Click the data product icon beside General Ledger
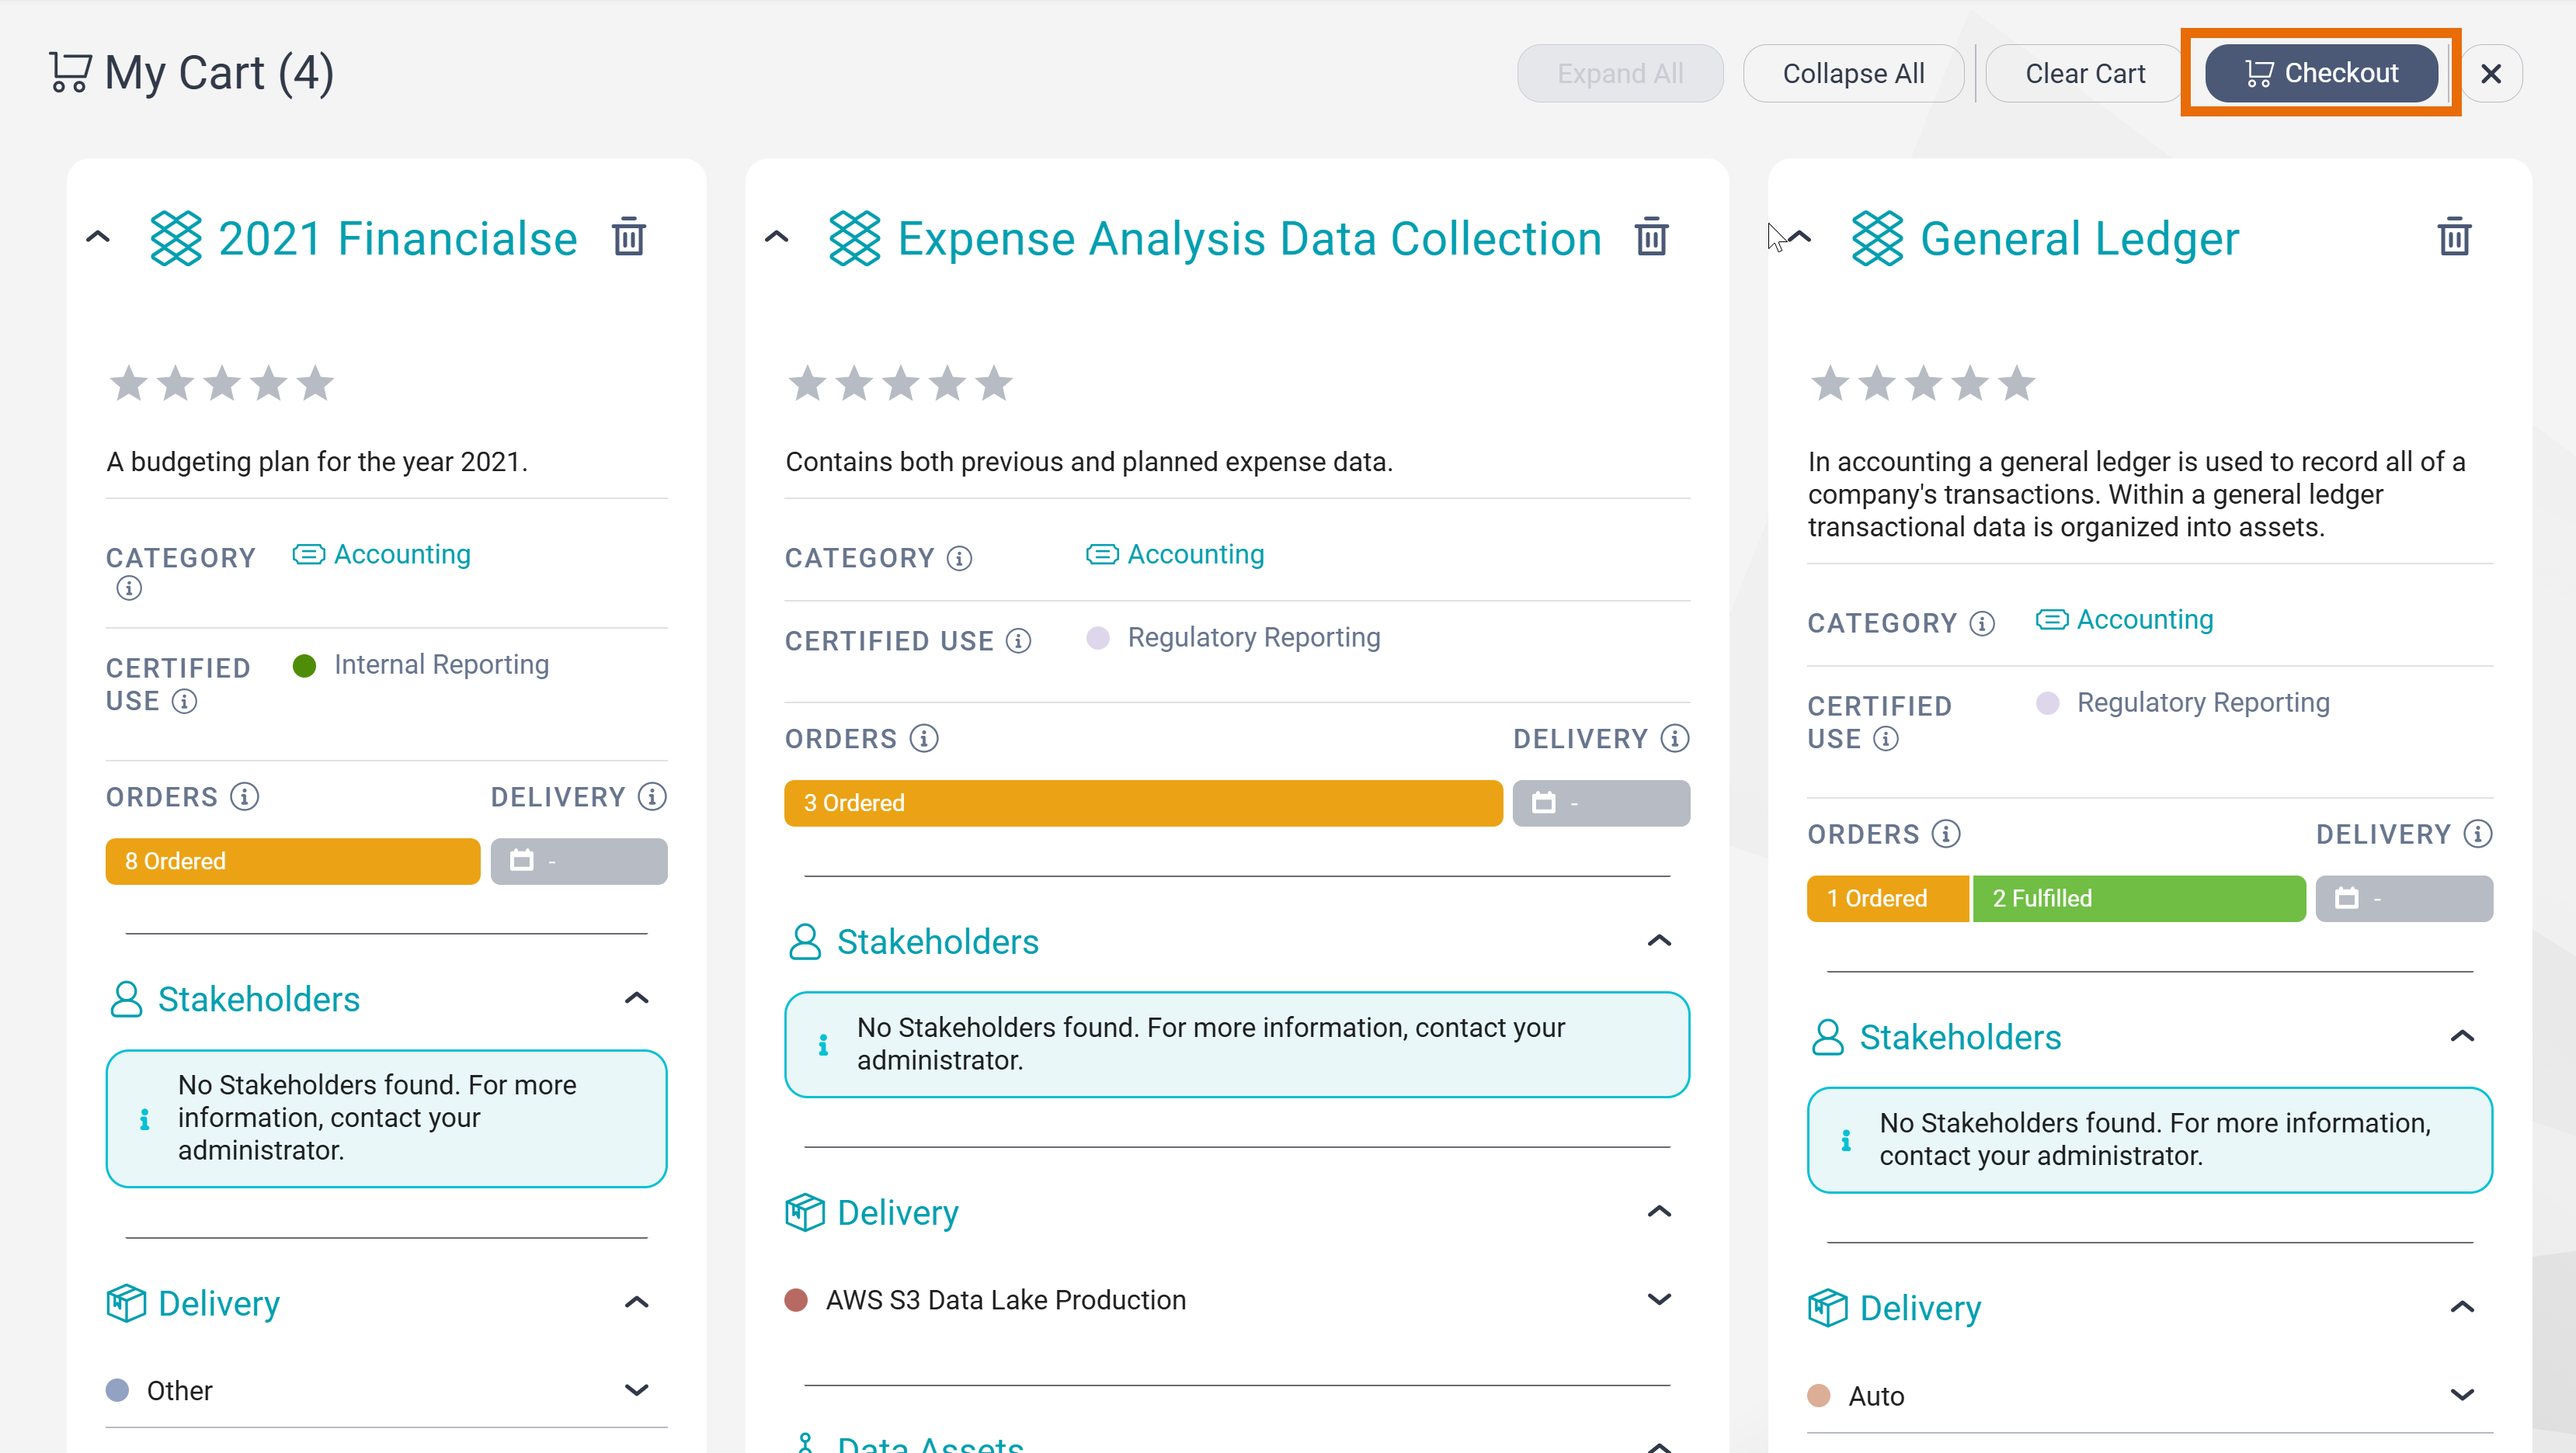This screenshot has width=2576, height=1453. [1877, 239]
